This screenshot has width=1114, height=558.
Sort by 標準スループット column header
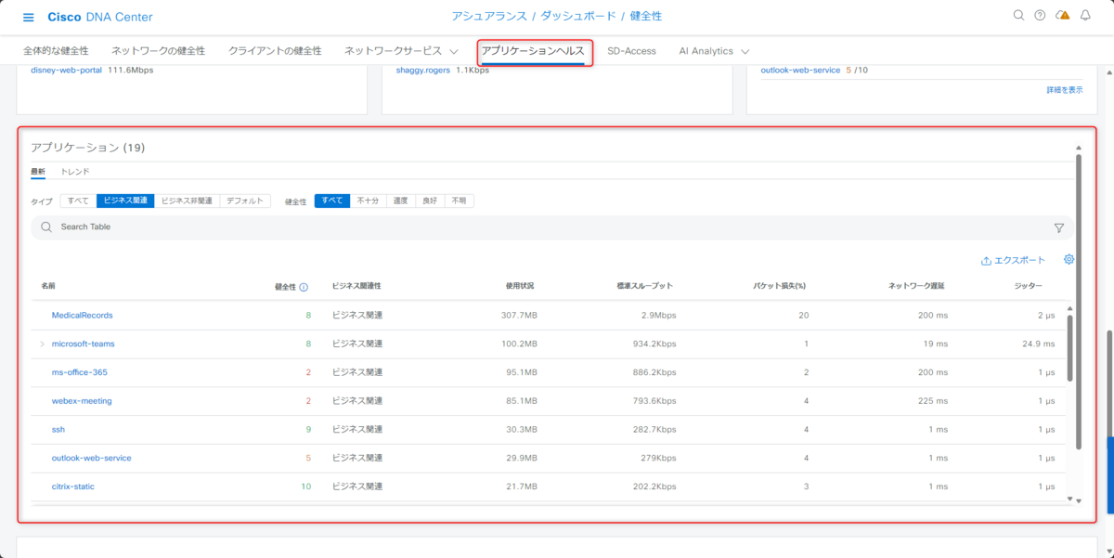point(644,286)
